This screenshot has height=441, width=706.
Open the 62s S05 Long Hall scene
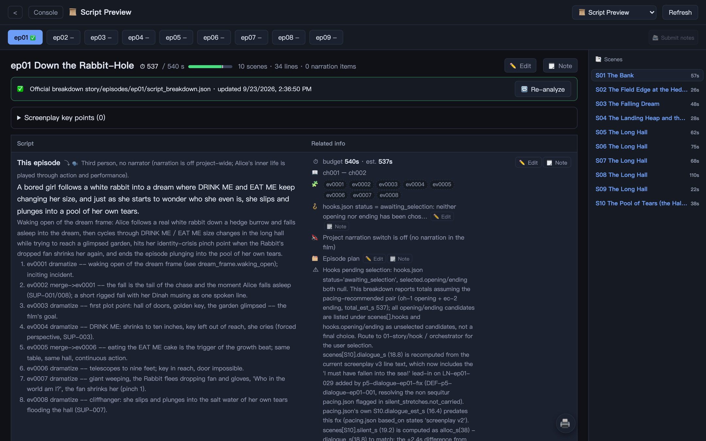tap(647, 132)
